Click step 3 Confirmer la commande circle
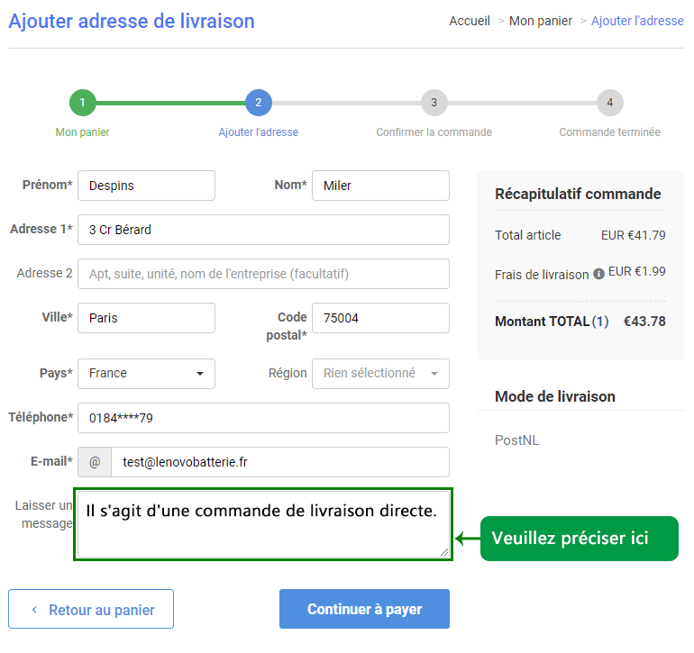694x653 pixels. point(434,103)
